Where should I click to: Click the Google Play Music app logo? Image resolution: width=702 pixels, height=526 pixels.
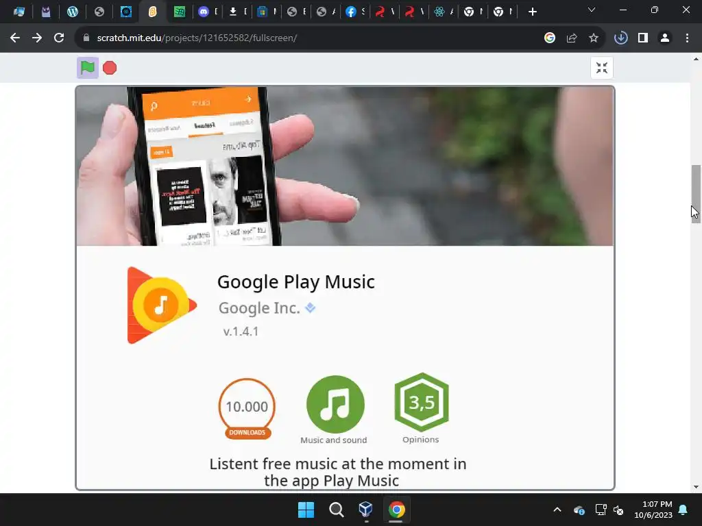pos(162,305)
